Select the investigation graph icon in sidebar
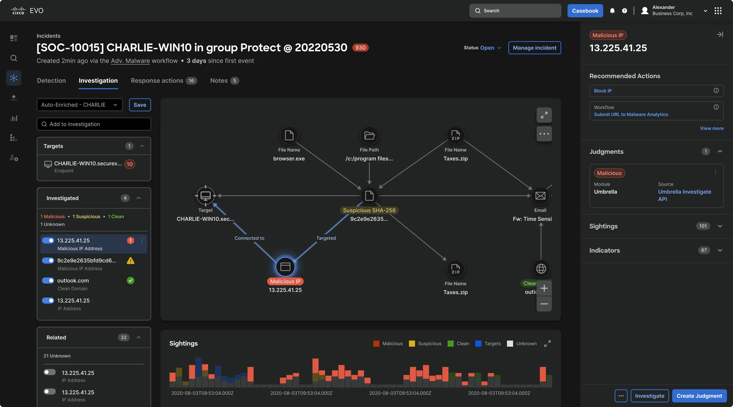This screenshot has width=733, height=407. point(13,78)
